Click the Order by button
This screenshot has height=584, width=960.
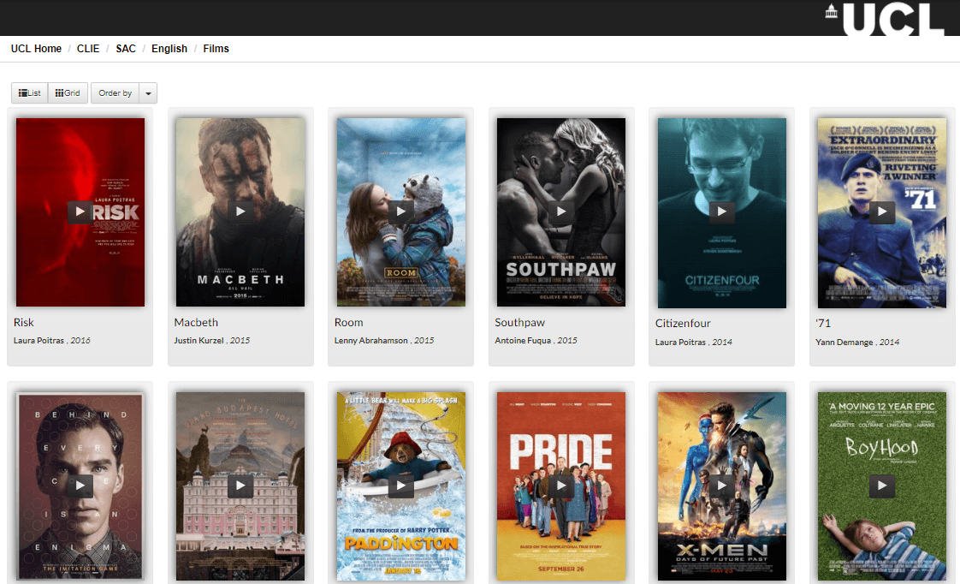(x=116, y=93)
